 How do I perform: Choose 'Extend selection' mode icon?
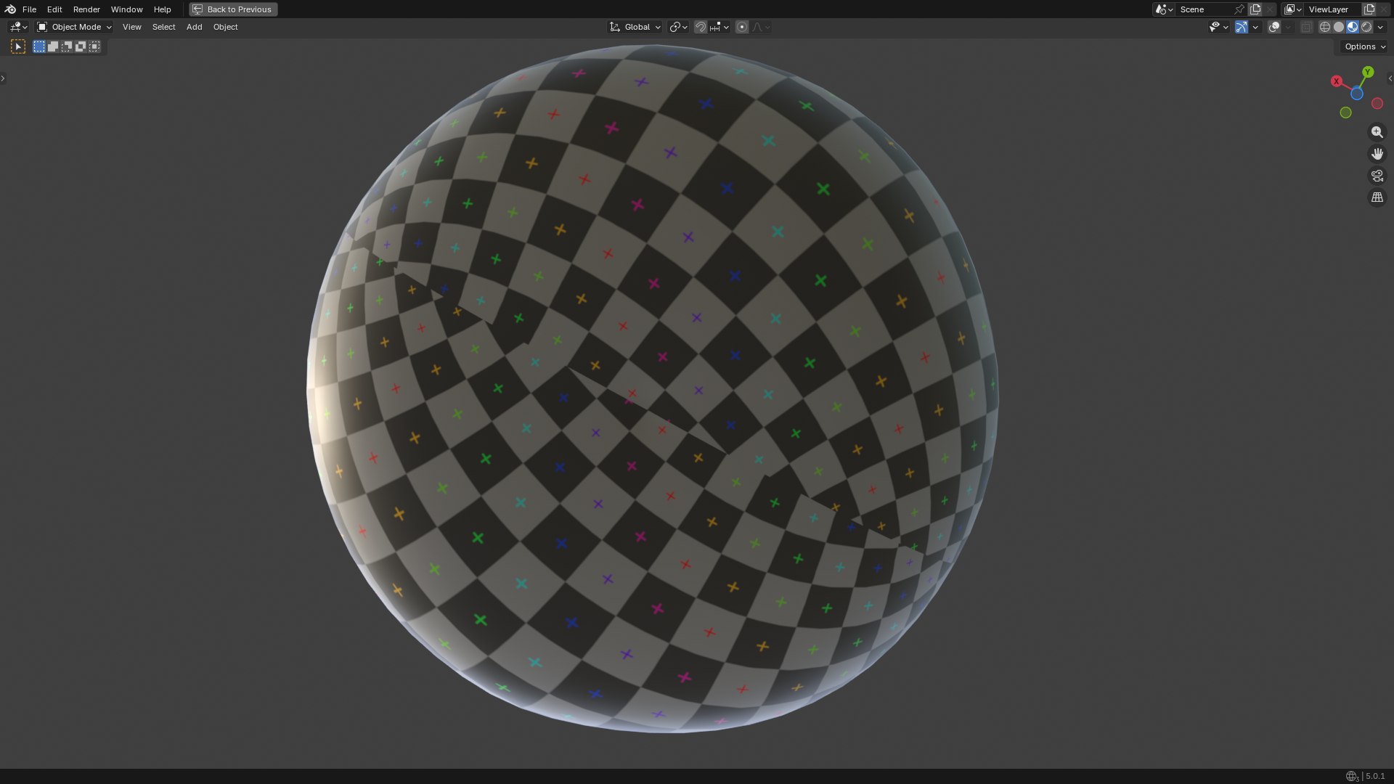click(x=53, y=46)
